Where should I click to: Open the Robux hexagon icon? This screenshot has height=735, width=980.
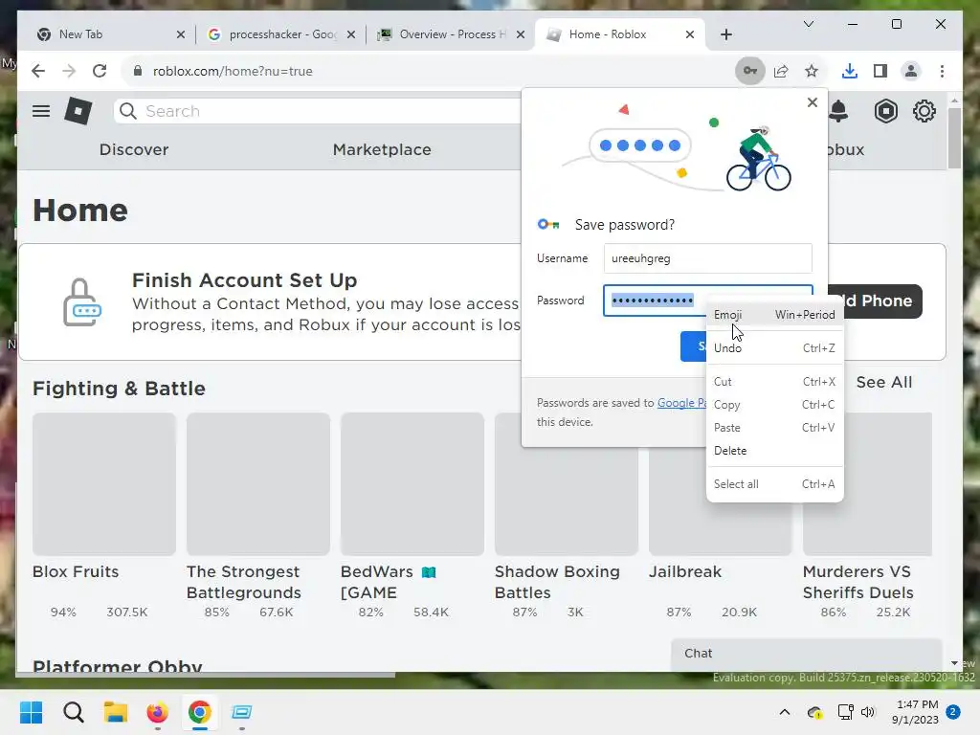(x=885, y=111)
